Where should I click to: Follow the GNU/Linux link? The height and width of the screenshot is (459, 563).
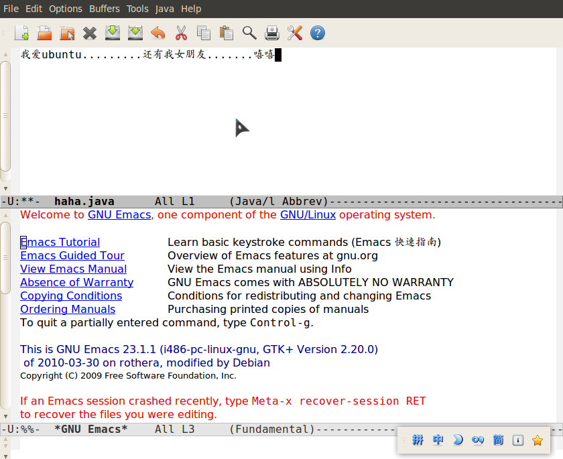(x=308, y=214)
